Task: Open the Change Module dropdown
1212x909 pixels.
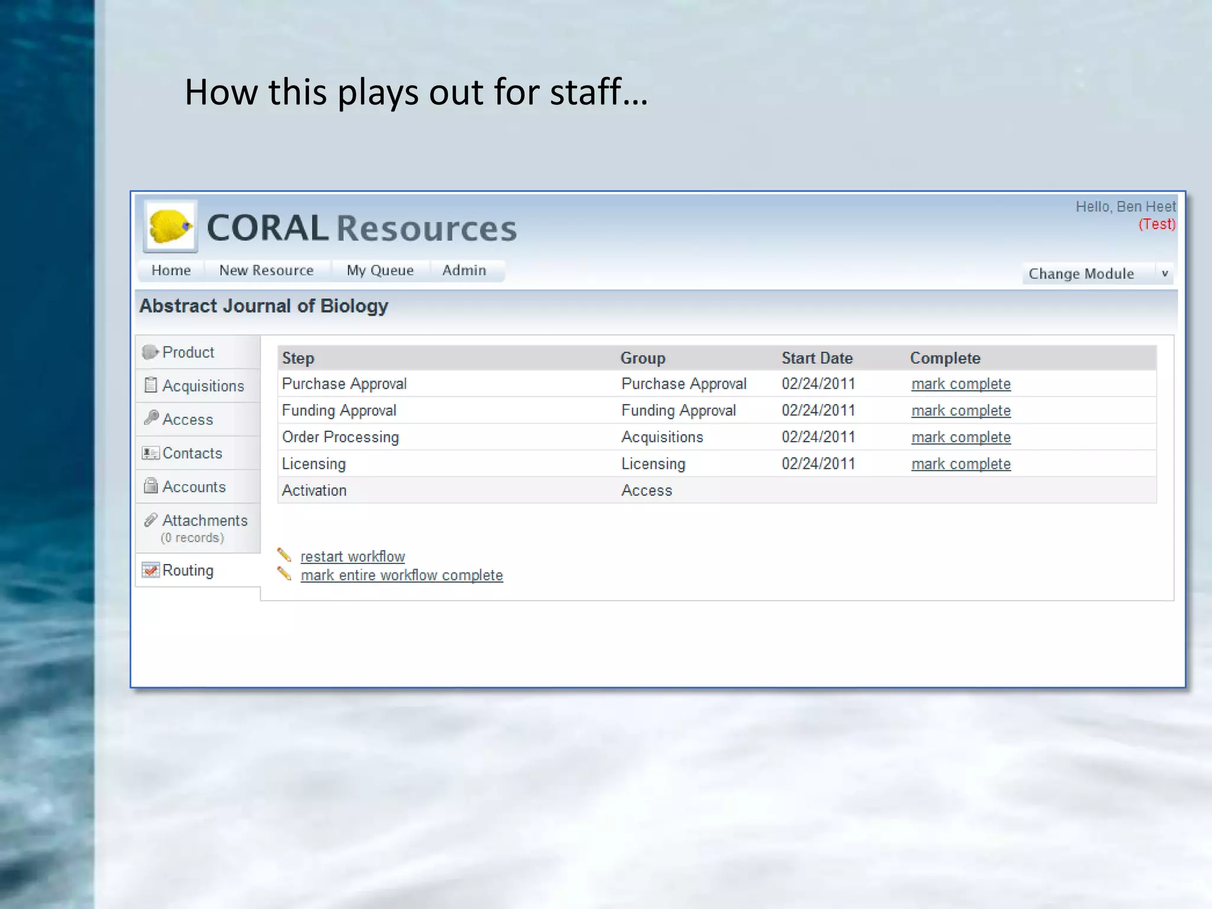Action: click(x=1081, y=274)
